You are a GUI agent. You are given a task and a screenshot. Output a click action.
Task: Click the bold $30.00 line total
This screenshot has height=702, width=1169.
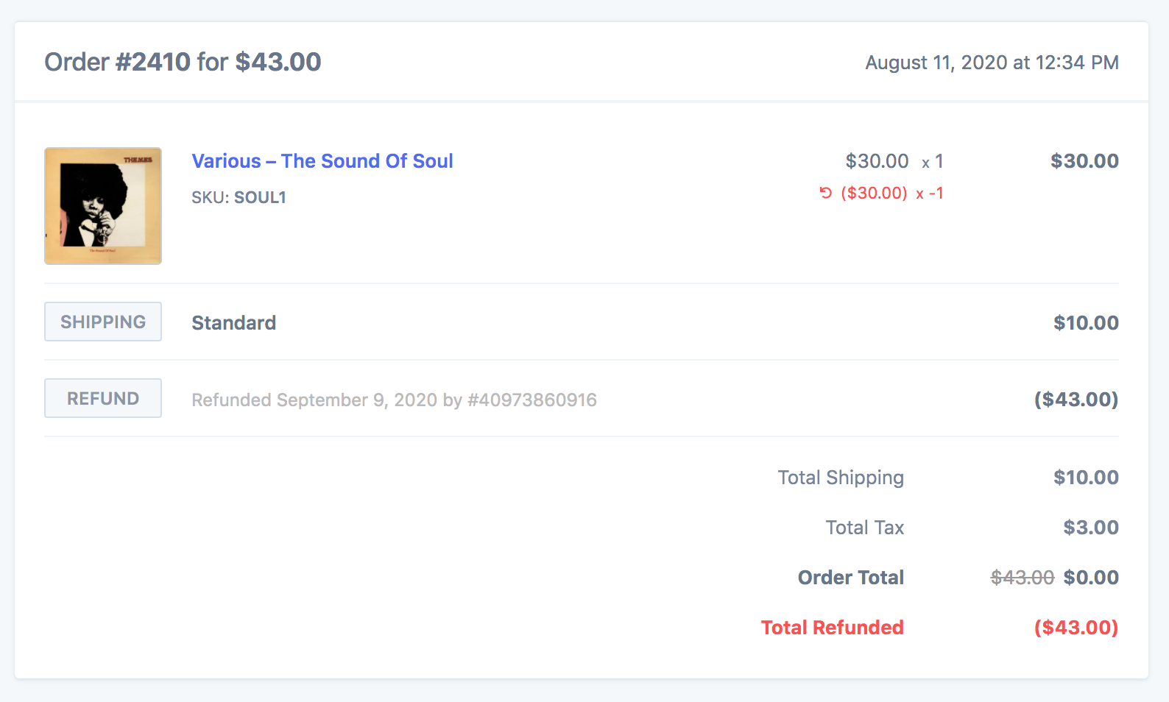tap(1084, 161)
